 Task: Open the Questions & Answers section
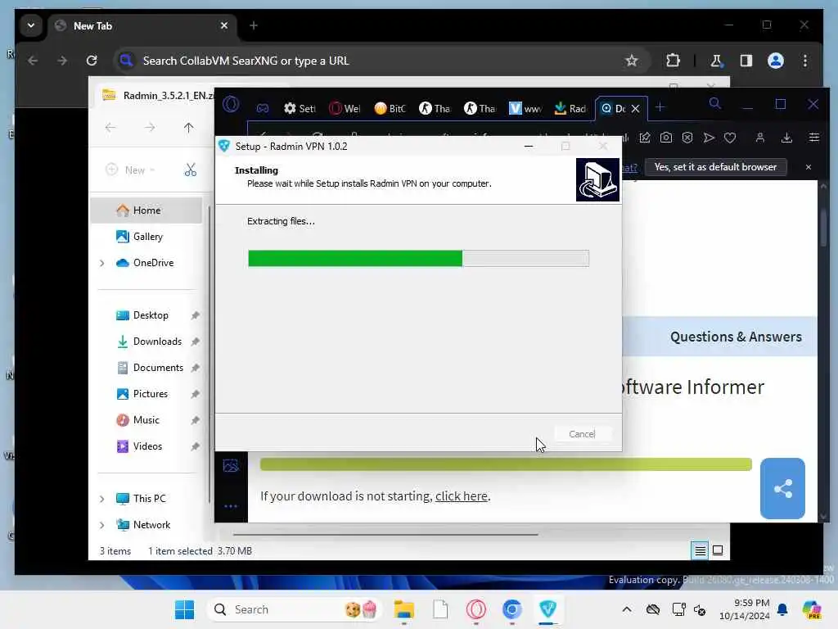736,337
